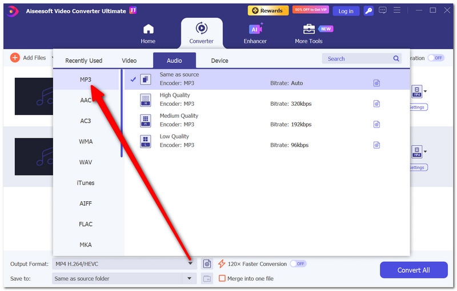Image resolution: width=457 pixels, height=291 pixels.
Task: Select the FLAC format in list
Action: [86, 224]
